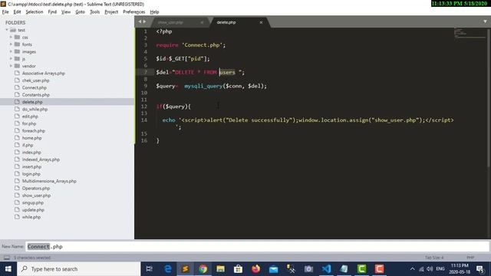Open Mail app from taskbar
Screen dimensions: 491x276
pos(273,269)
